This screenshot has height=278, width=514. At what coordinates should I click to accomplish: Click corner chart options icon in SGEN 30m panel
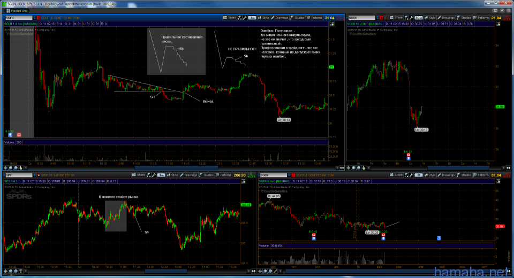tap(498, 24)
